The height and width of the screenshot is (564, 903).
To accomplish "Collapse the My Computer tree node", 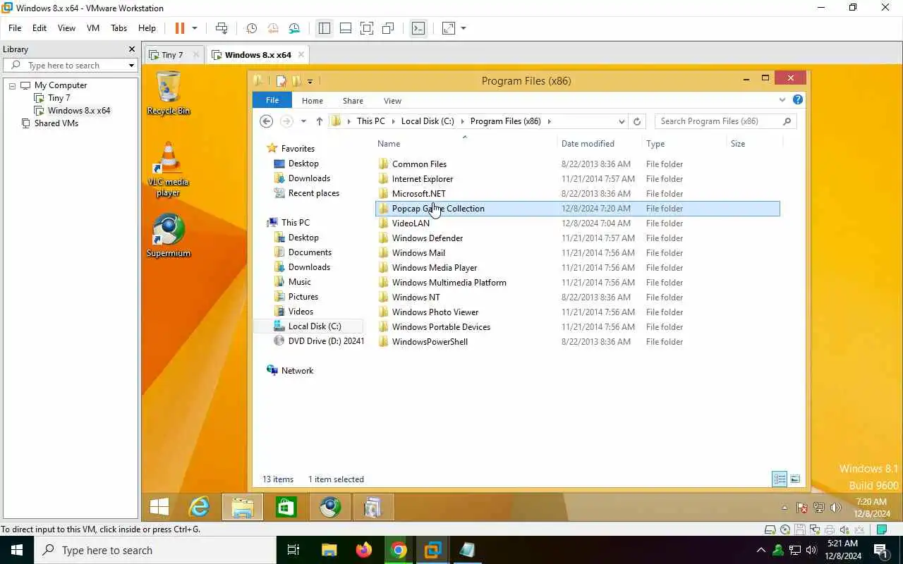I will tap(12, 85).
